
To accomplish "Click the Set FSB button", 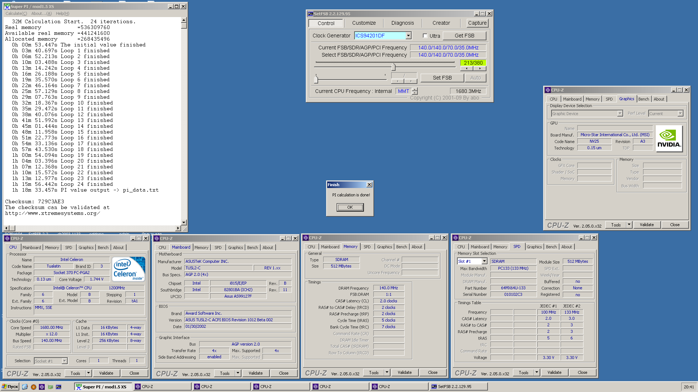I will [x=442, y=78].
